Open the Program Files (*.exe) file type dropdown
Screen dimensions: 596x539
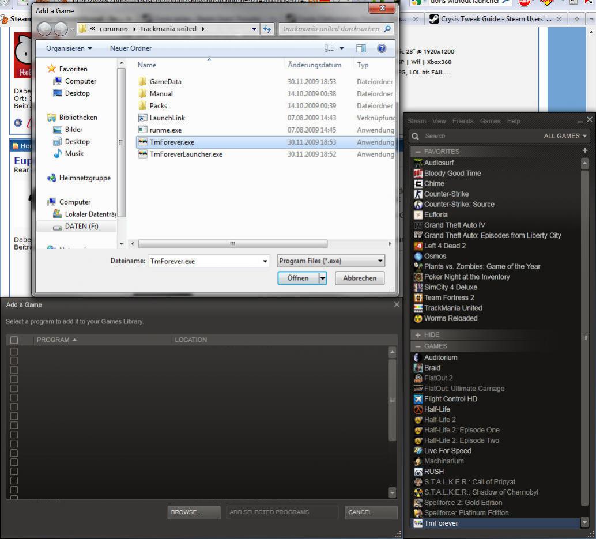click(x=331, y=261)
